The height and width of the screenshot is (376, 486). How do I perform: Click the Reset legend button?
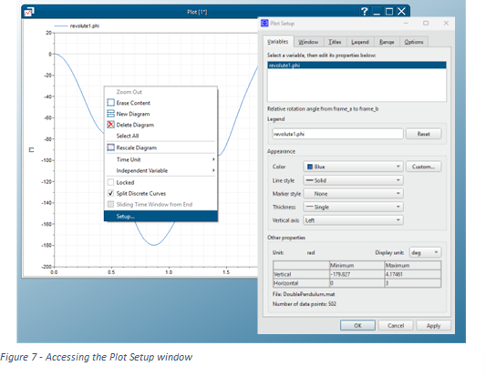(x=423, y=134)
